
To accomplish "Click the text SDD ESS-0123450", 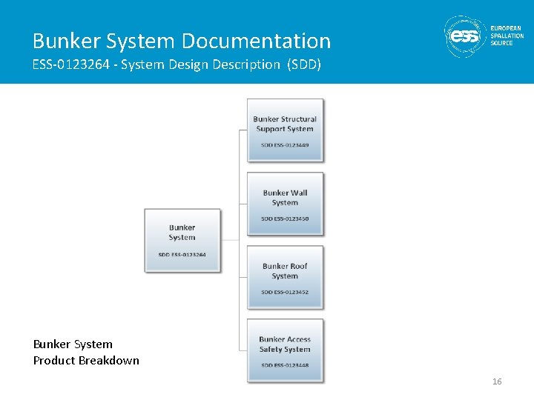I will click(285, 219).
